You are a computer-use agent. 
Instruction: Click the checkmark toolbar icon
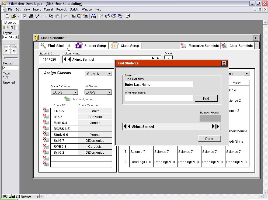click(x=25, y=16)
